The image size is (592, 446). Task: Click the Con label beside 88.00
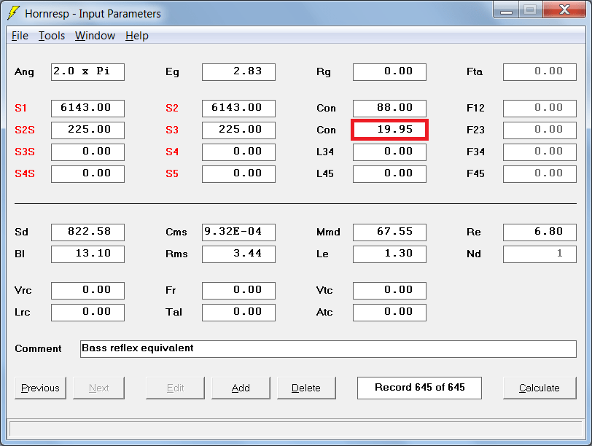tap(326, 109)
